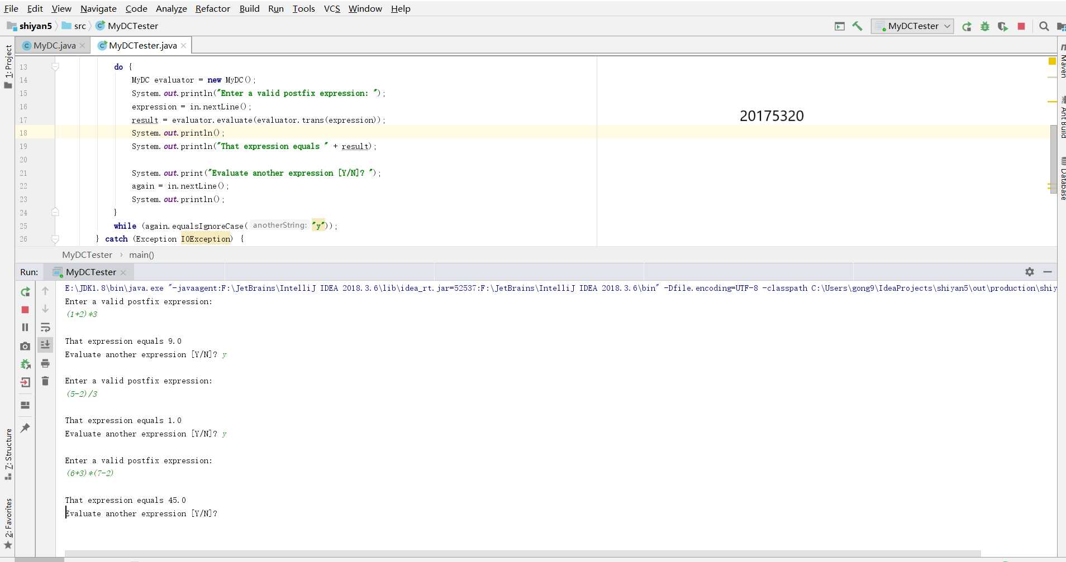Rerun MyDCTester in the Run panel

pyautogui.click(x=25, y=291)
